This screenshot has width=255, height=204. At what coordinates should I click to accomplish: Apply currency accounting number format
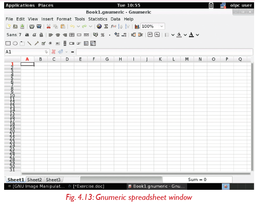pyautogui.click(x=95, y=35)
